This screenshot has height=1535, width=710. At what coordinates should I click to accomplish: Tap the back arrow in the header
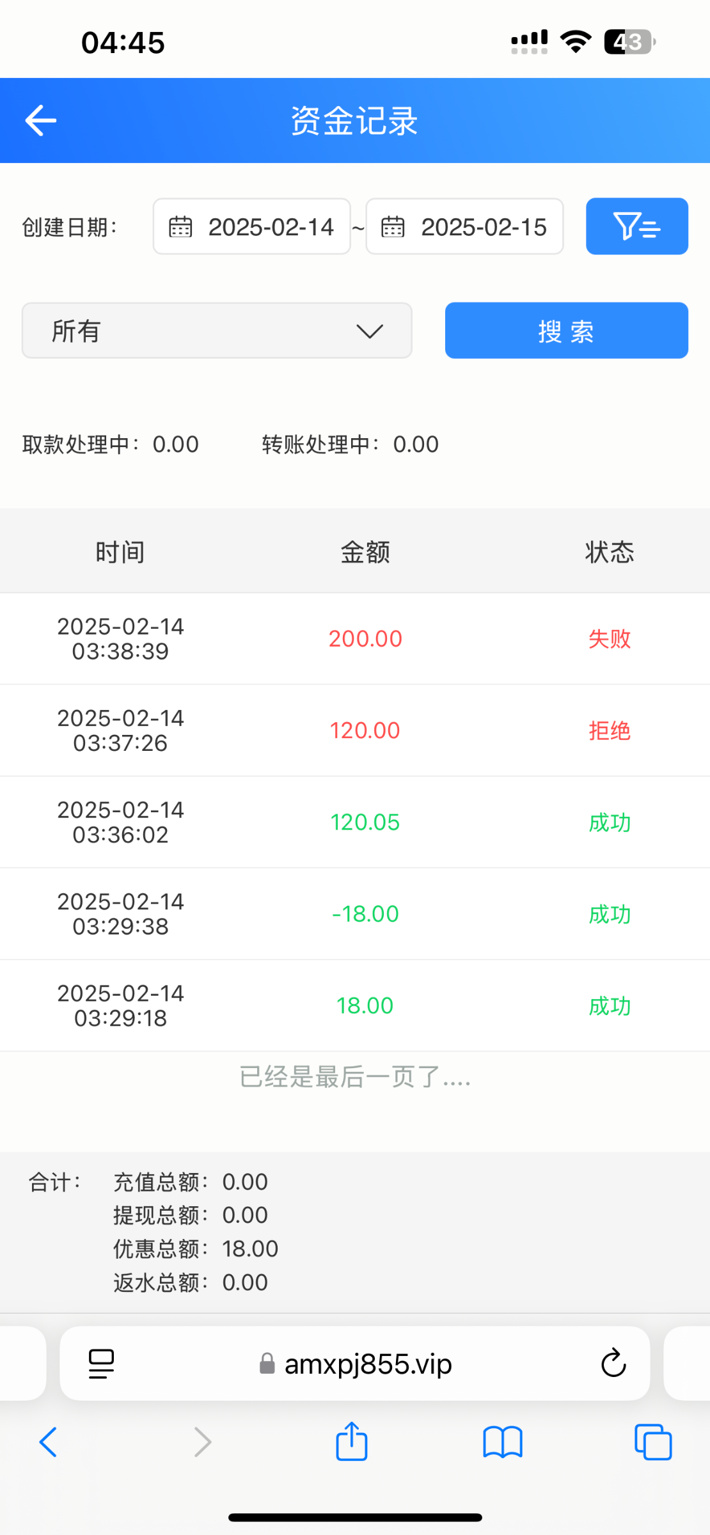tap(41, 120)
